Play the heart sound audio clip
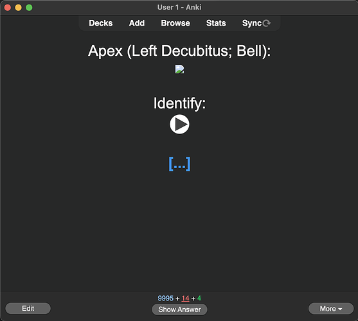Screen dimensions: 358x321 point(179,125)
